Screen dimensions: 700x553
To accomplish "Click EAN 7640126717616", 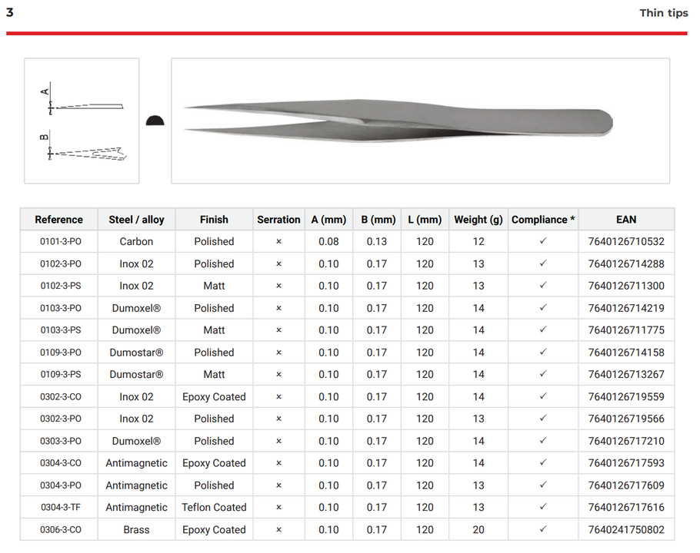I will (x=626, y=508).
